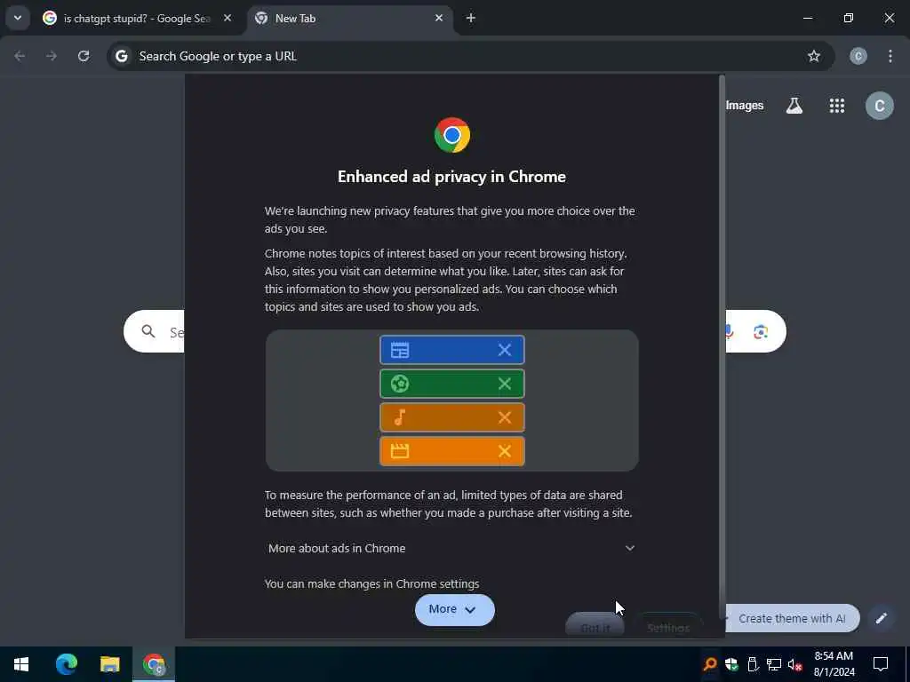The width and height of the screenshot is (910, 682).
Task: Open Settings button in privacy dialog
Action: (668, 626)
